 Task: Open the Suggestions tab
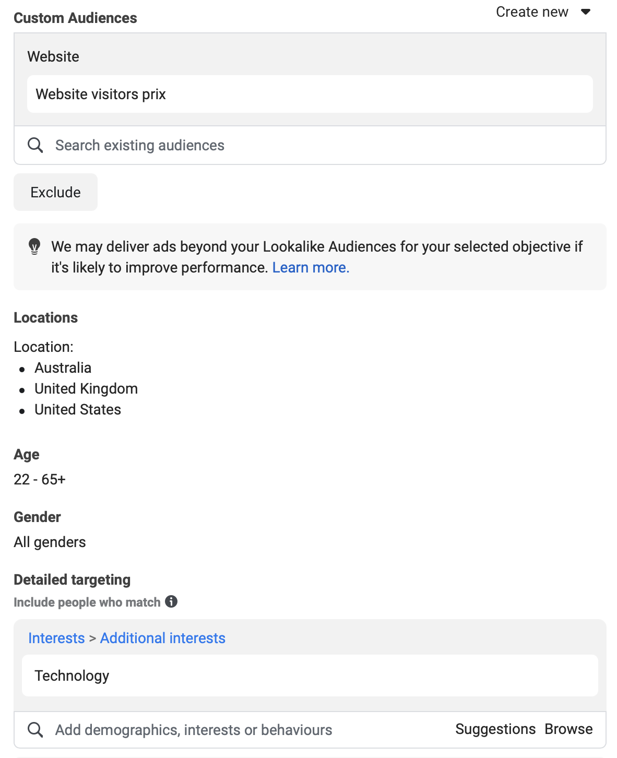pyautogui.click(x=495, y=729)
